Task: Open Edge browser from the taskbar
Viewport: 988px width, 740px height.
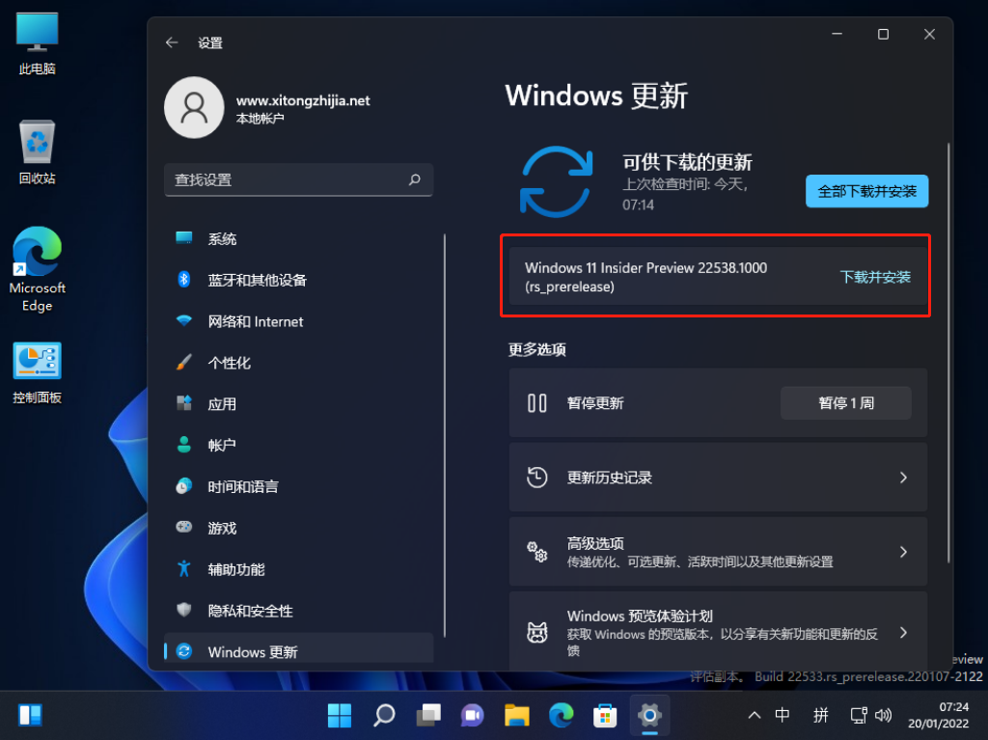Action: tap(561, 715)
